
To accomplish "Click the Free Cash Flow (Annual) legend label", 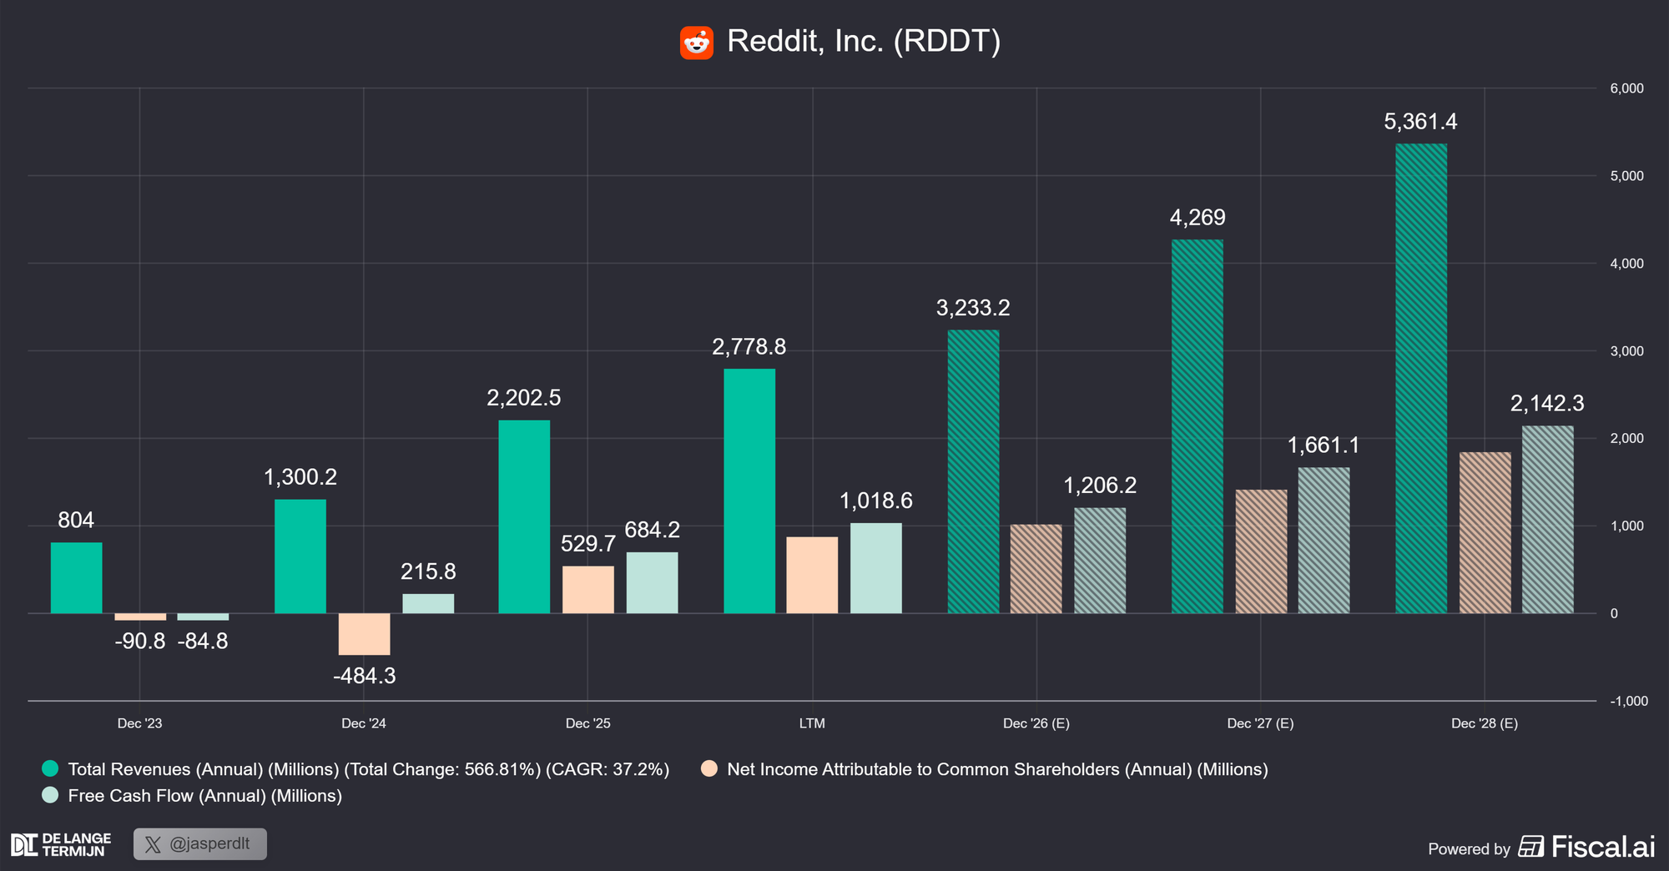I will [205, 796].
